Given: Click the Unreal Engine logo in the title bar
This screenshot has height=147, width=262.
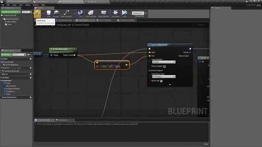Looking at the screenshot, I should pyautogui.click(x=2, y=2).
